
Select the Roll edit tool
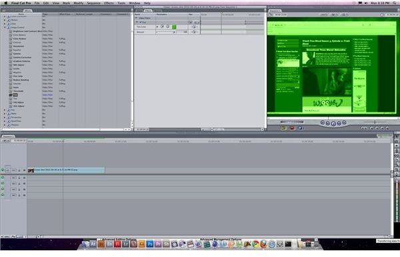tap(397, 150)
